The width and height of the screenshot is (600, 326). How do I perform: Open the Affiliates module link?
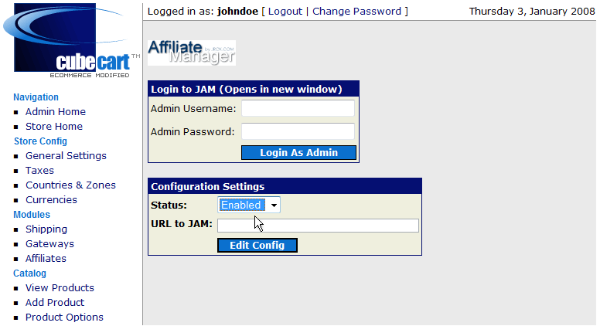click(x=46, y=259)
